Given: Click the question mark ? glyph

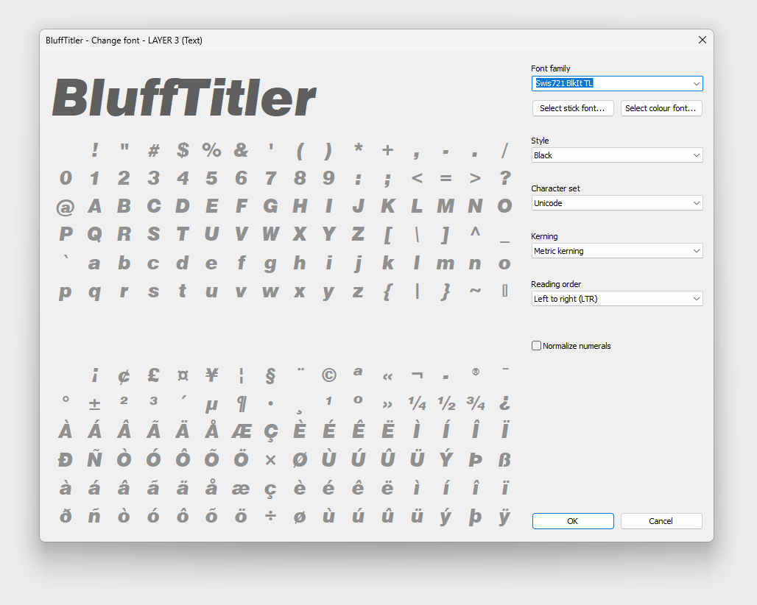Looking at the screenshot, I should coord(505,178).
